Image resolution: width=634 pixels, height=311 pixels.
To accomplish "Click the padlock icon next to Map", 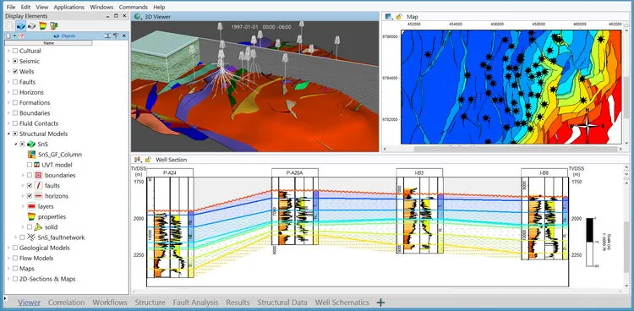I will click(399, 17).
